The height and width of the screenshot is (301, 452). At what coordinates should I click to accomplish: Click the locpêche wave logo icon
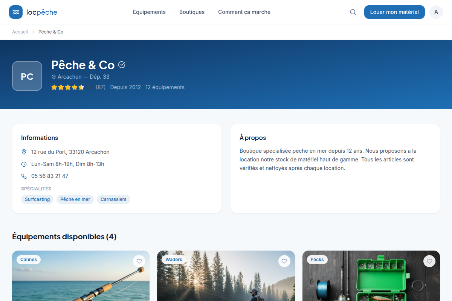(x=16, y=12)
